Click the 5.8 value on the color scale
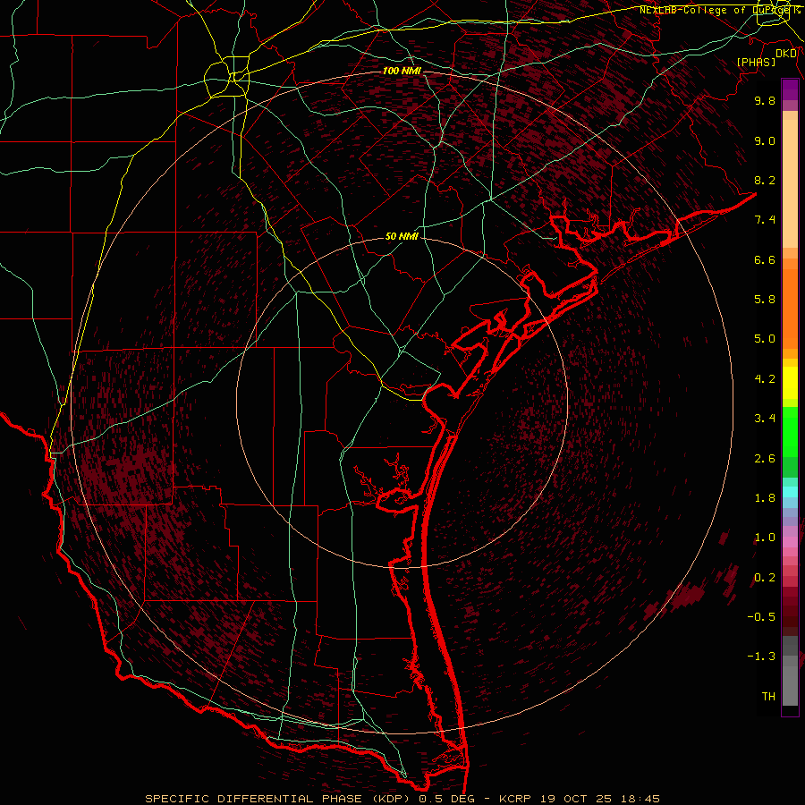This screenshot has width=805, height=805. pyautogui.click(x=765, y=300)
